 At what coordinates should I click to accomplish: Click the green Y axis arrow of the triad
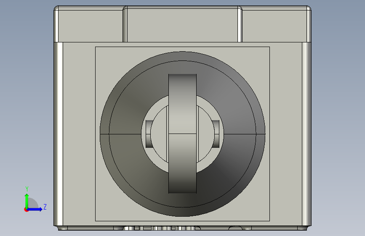click(27, 201)
